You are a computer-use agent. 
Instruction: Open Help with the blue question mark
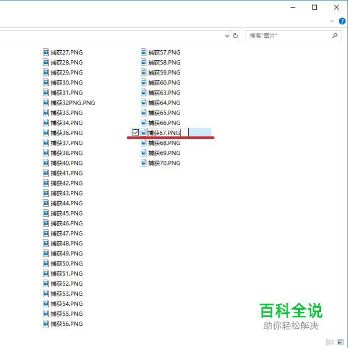[x=342, y=21]
